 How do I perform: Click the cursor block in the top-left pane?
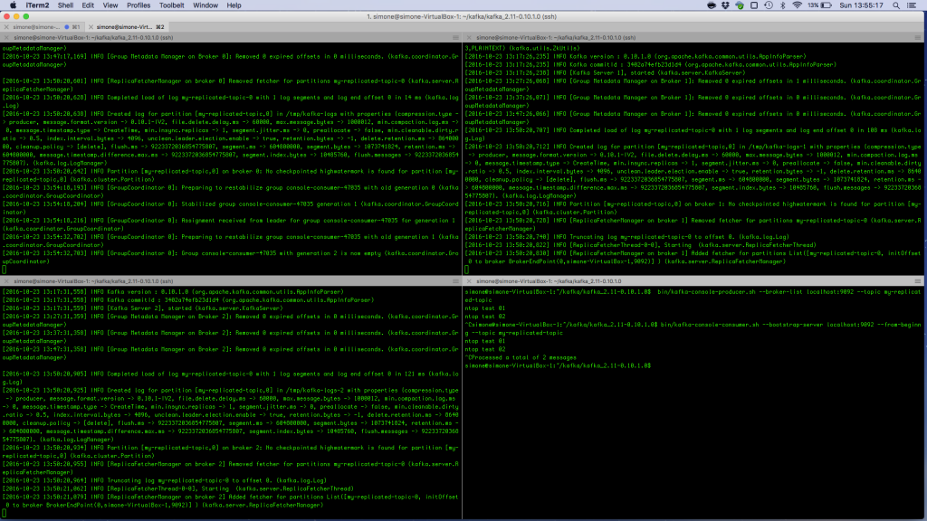pos(5,270)
